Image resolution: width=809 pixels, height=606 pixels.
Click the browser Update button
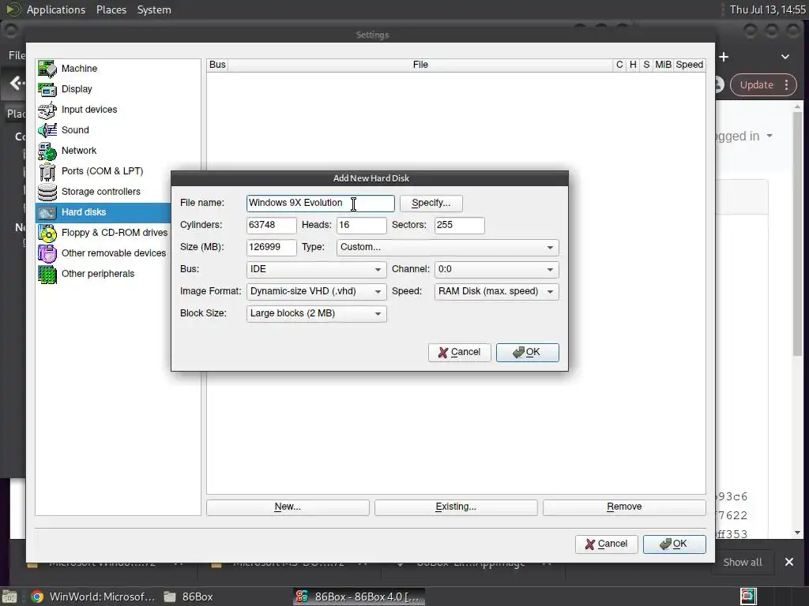pos(756,85)
